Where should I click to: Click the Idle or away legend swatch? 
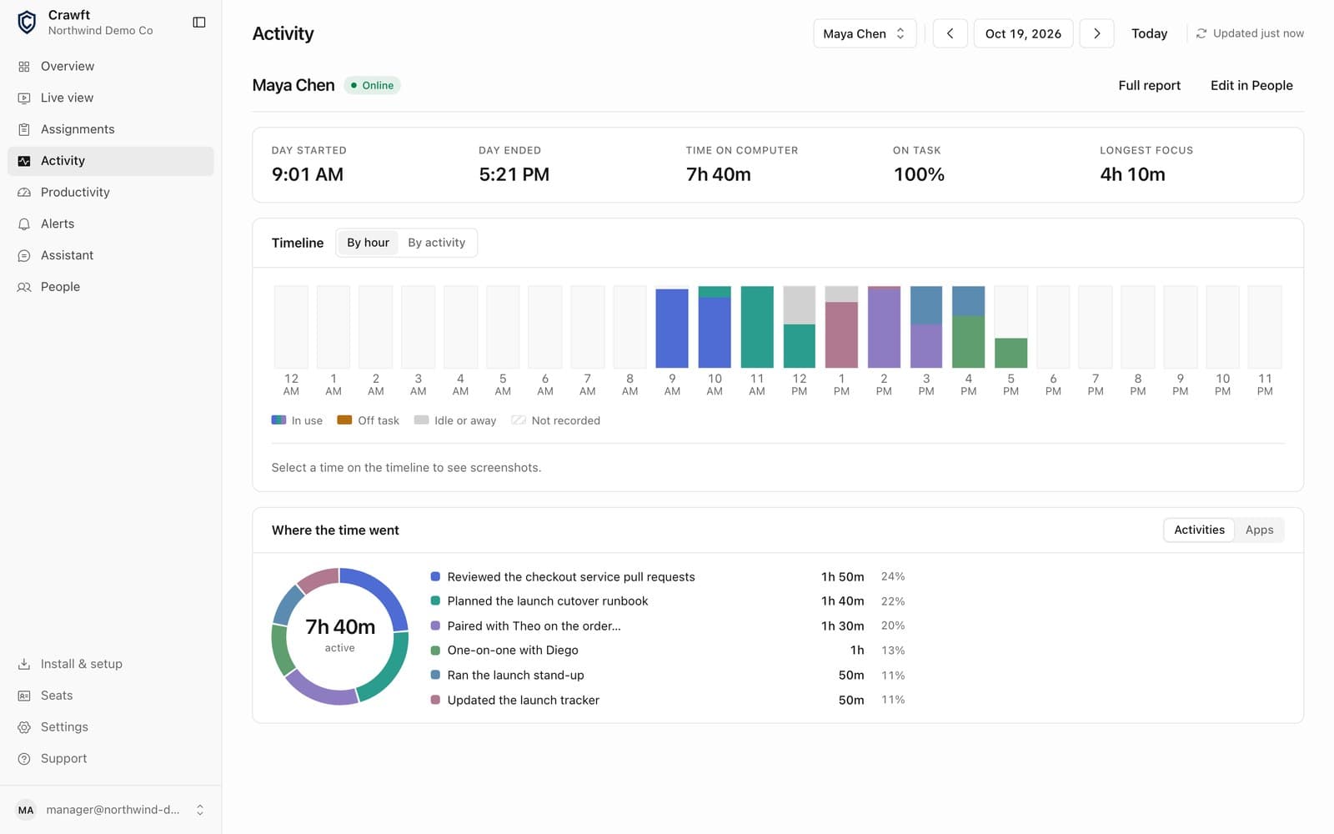pyautogui.click(x=421, y=420)
